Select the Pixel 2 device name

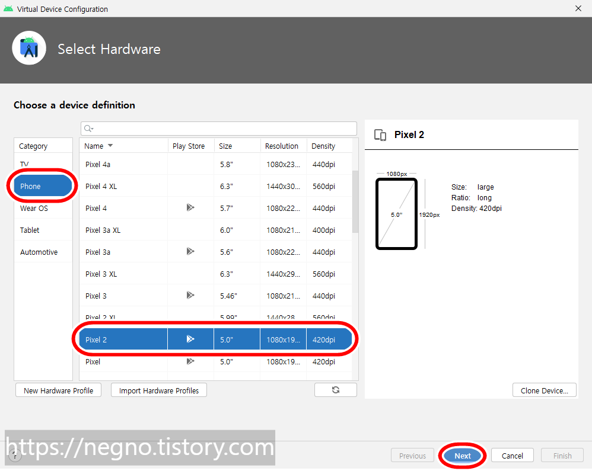(96, 339)
